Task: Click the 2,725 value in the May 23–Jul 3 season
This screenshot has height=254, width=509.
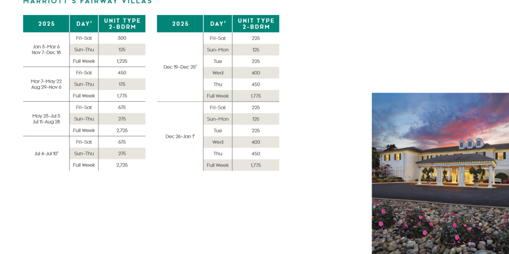Action: point(122,130)
